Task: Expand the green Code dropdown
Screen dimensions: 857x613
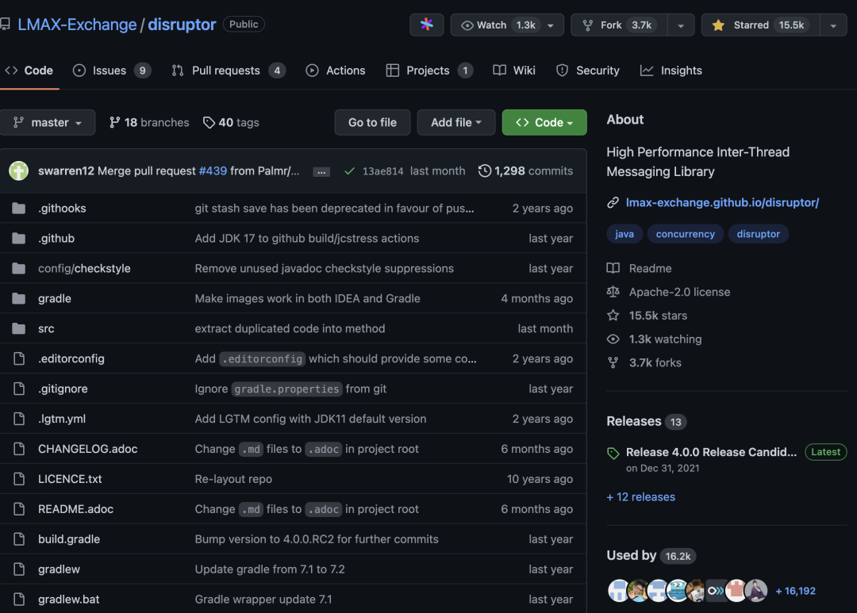Action: pyautogui.click(x=544, y=122)
